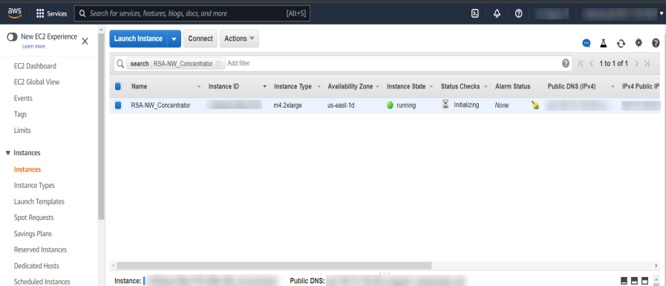
Task: Click the Launch Instance button
Action: (138, 39)
